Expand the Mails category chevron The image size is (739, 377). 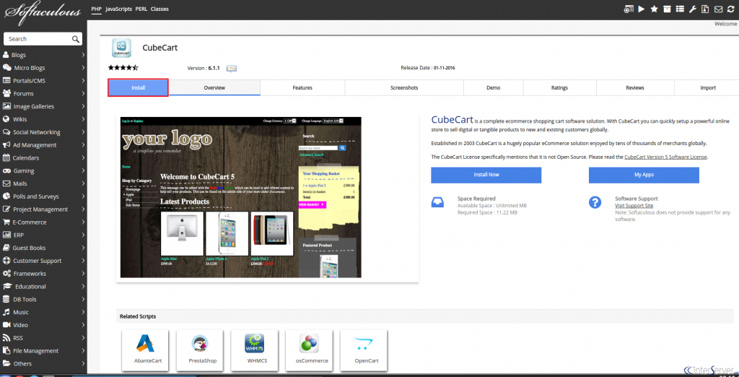(83, 183)
